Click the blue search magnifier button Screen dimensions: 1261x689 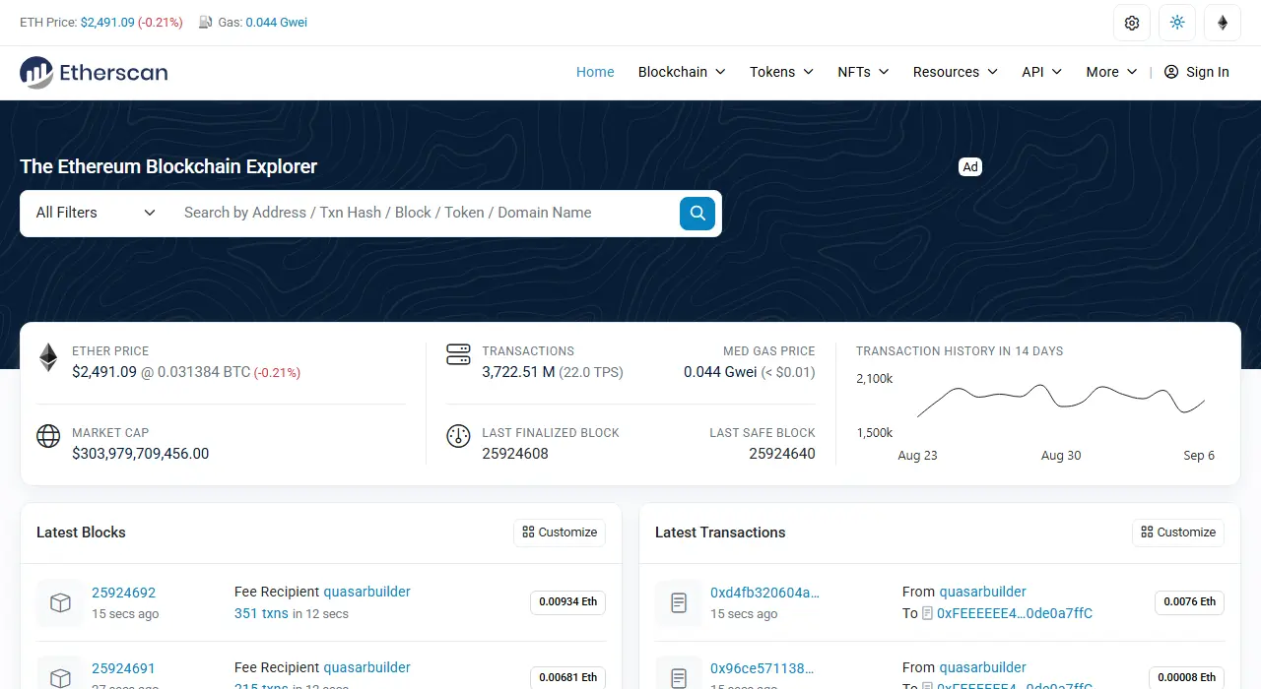(697, 213)
